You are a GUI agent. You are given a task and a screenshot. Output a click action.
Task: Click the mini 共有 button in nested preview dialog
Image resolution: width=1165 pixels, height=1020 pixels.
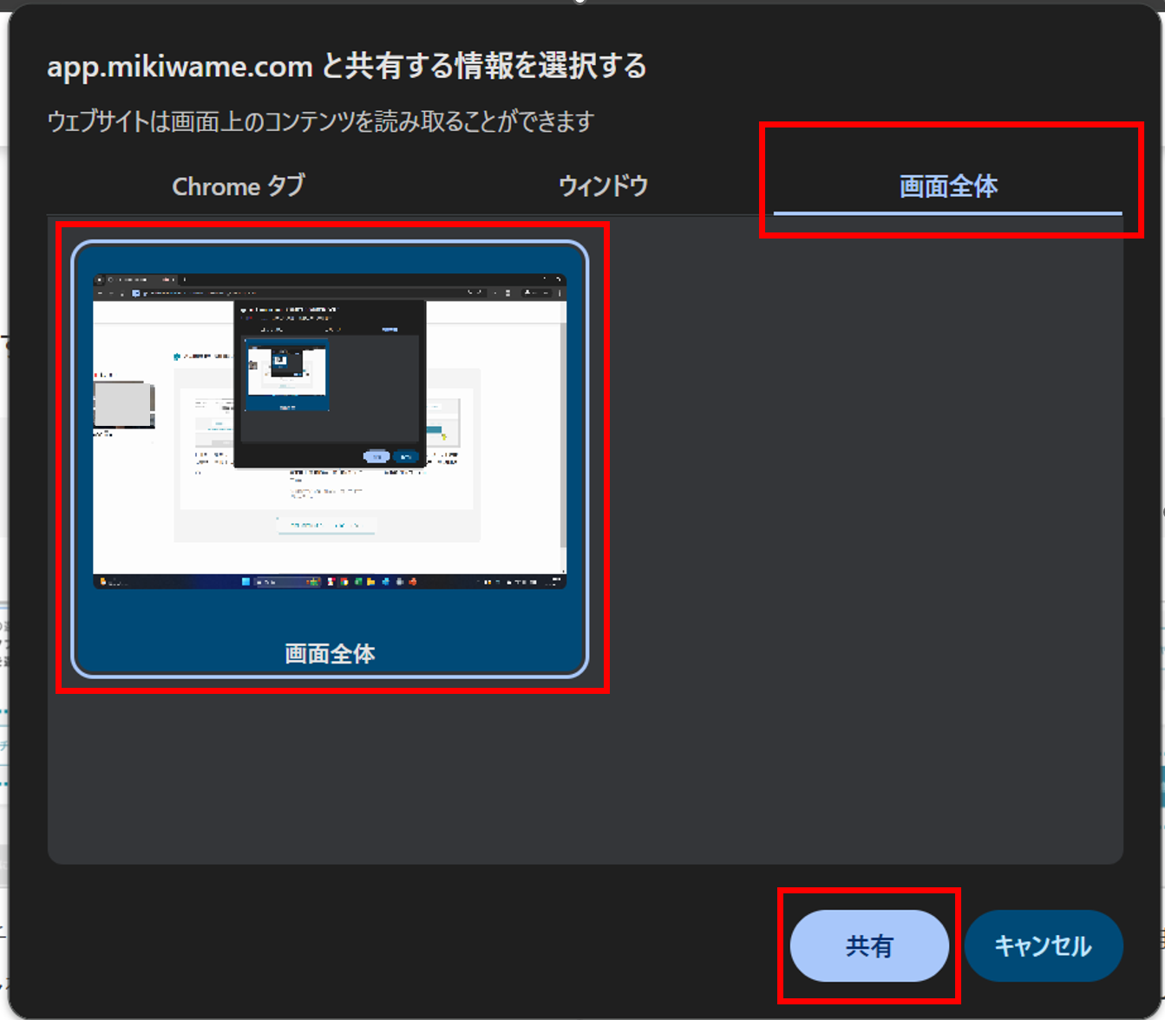pyautogui.click(x=376, y=456)
